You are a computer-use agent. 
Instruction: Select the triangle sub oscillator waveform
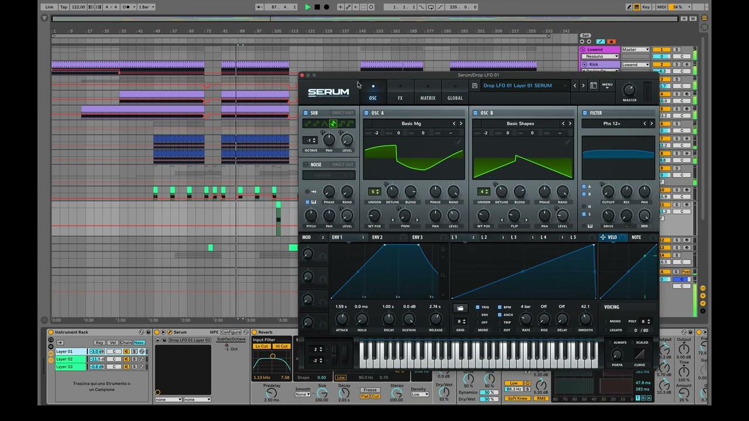pyautogui.click(x=325, y=123)
